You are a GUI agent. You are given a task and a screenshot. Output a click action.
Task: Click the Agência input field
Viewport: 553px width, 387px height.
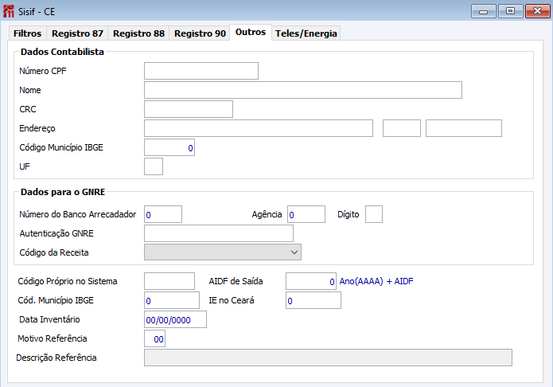point(306,214)
